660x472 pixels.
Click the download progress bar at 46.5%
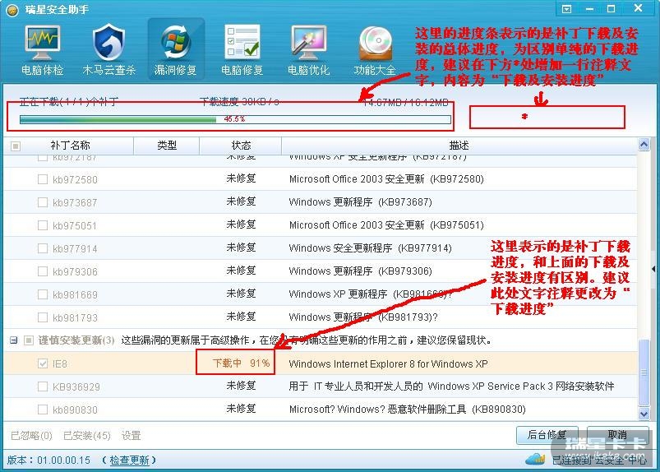(235, 119)
